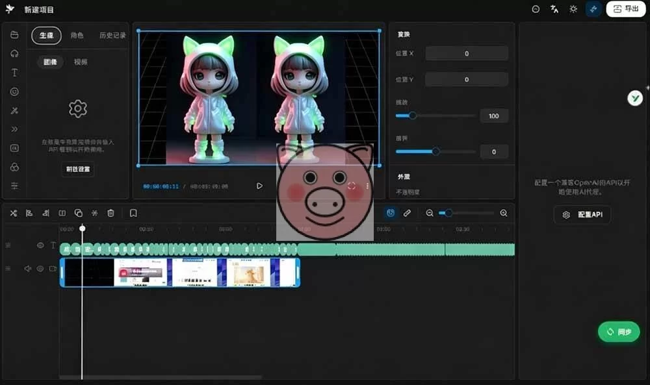Open the captions CC panel in sidebar
Image resolution: width=650 pixels, height=385 pixels.
pyautogui.click(x=14, y=148)
